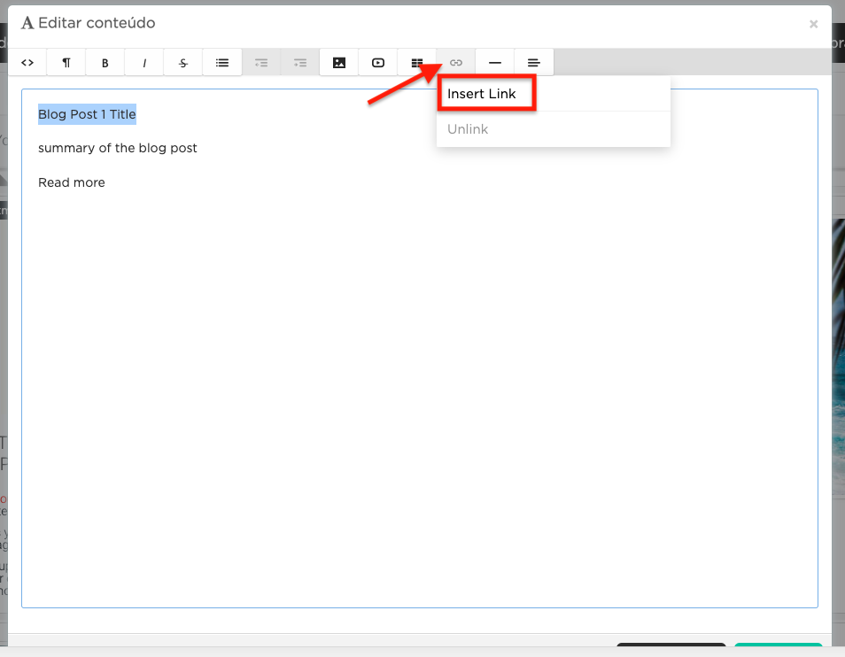Toggle bold formatting on selected text
Screen dimensions: 845x657
[105, 62]
